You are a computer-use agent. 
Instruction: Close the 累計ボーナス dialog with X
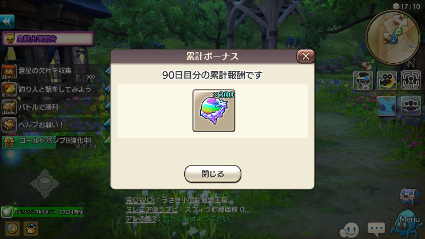(x=306, y=56)
